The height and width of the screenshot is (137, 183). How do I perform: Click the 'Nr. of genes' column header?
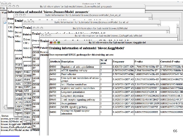tap(106, 62)
